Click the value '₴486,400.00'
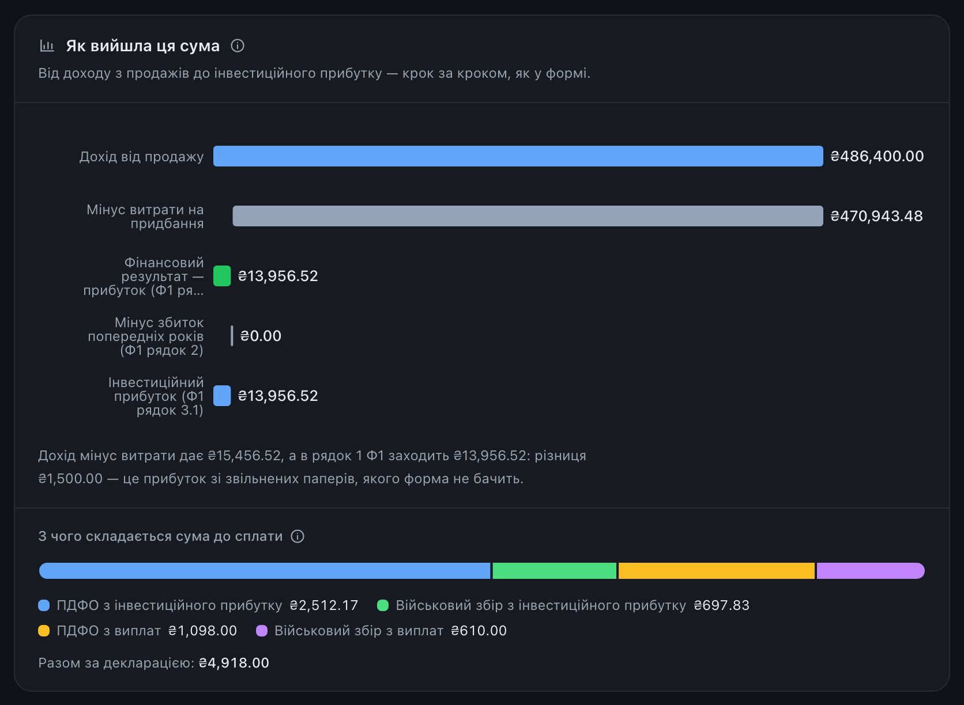 (x=877, y=156)
